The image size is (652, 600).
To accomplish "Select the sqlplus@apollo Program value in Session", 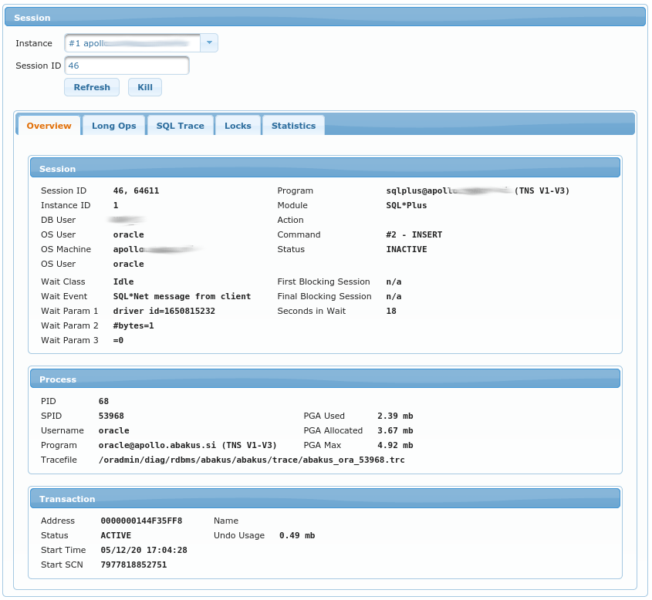I will pyautogui.click(x=478, y=190).
